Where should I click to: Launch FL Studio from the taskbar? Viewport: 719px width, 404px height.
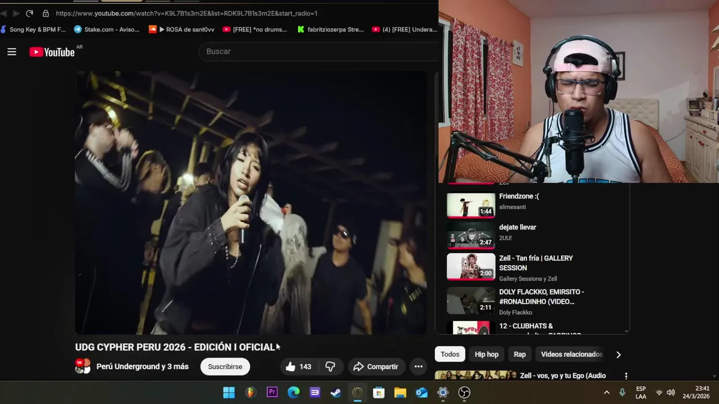tap(251, 392)
